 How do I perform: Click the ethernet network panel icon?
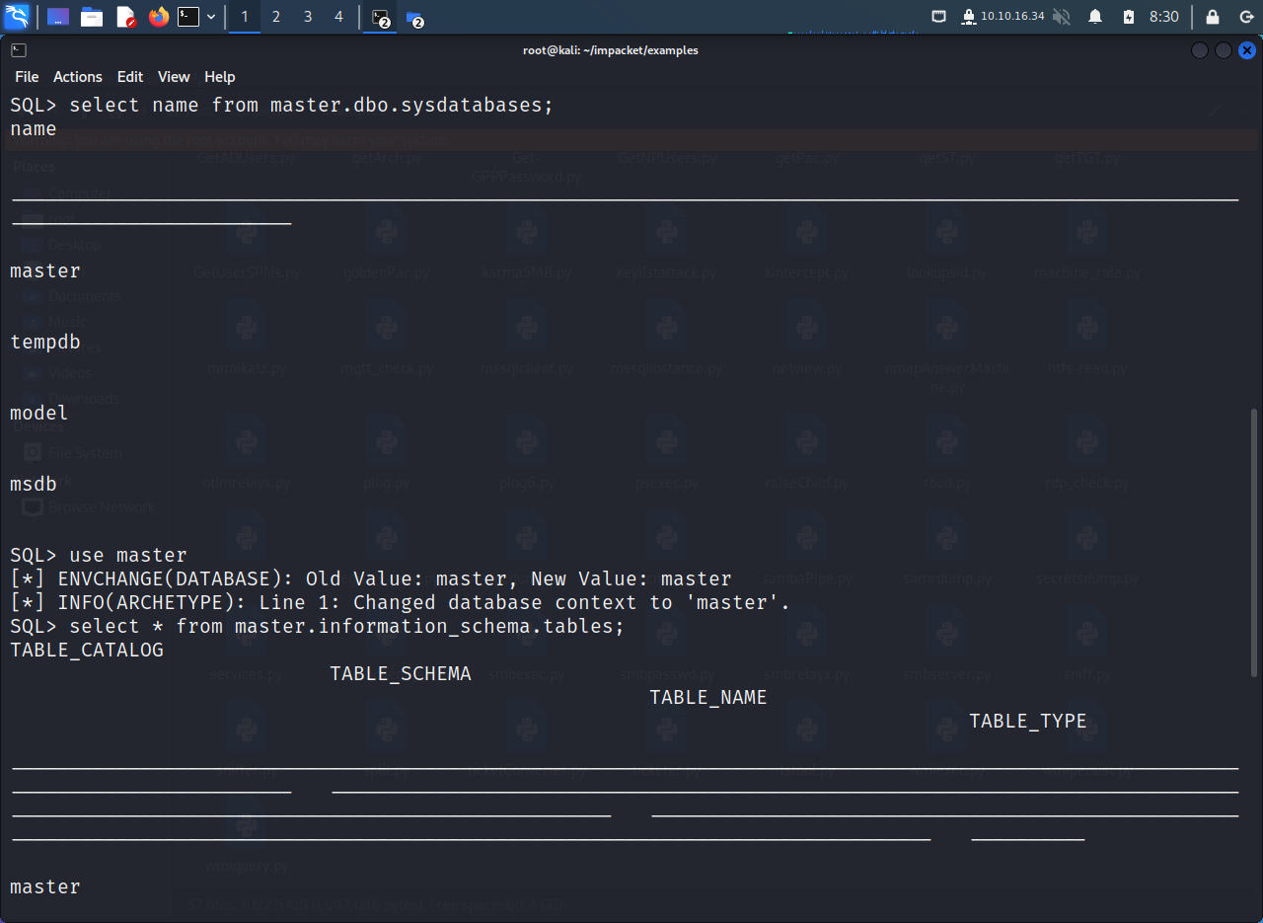tap(938, 17)
